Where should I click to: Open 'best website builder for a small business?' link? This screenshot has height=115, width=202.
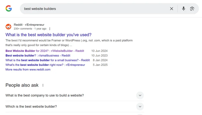point(48,60)
